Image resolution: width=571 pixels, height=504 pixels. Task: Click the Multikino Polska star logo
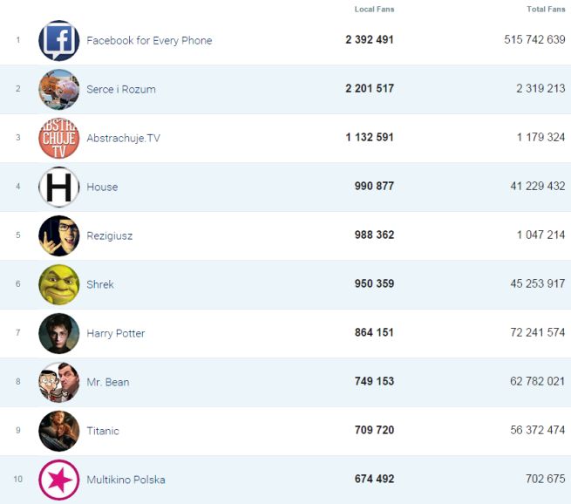coord(58,480)
